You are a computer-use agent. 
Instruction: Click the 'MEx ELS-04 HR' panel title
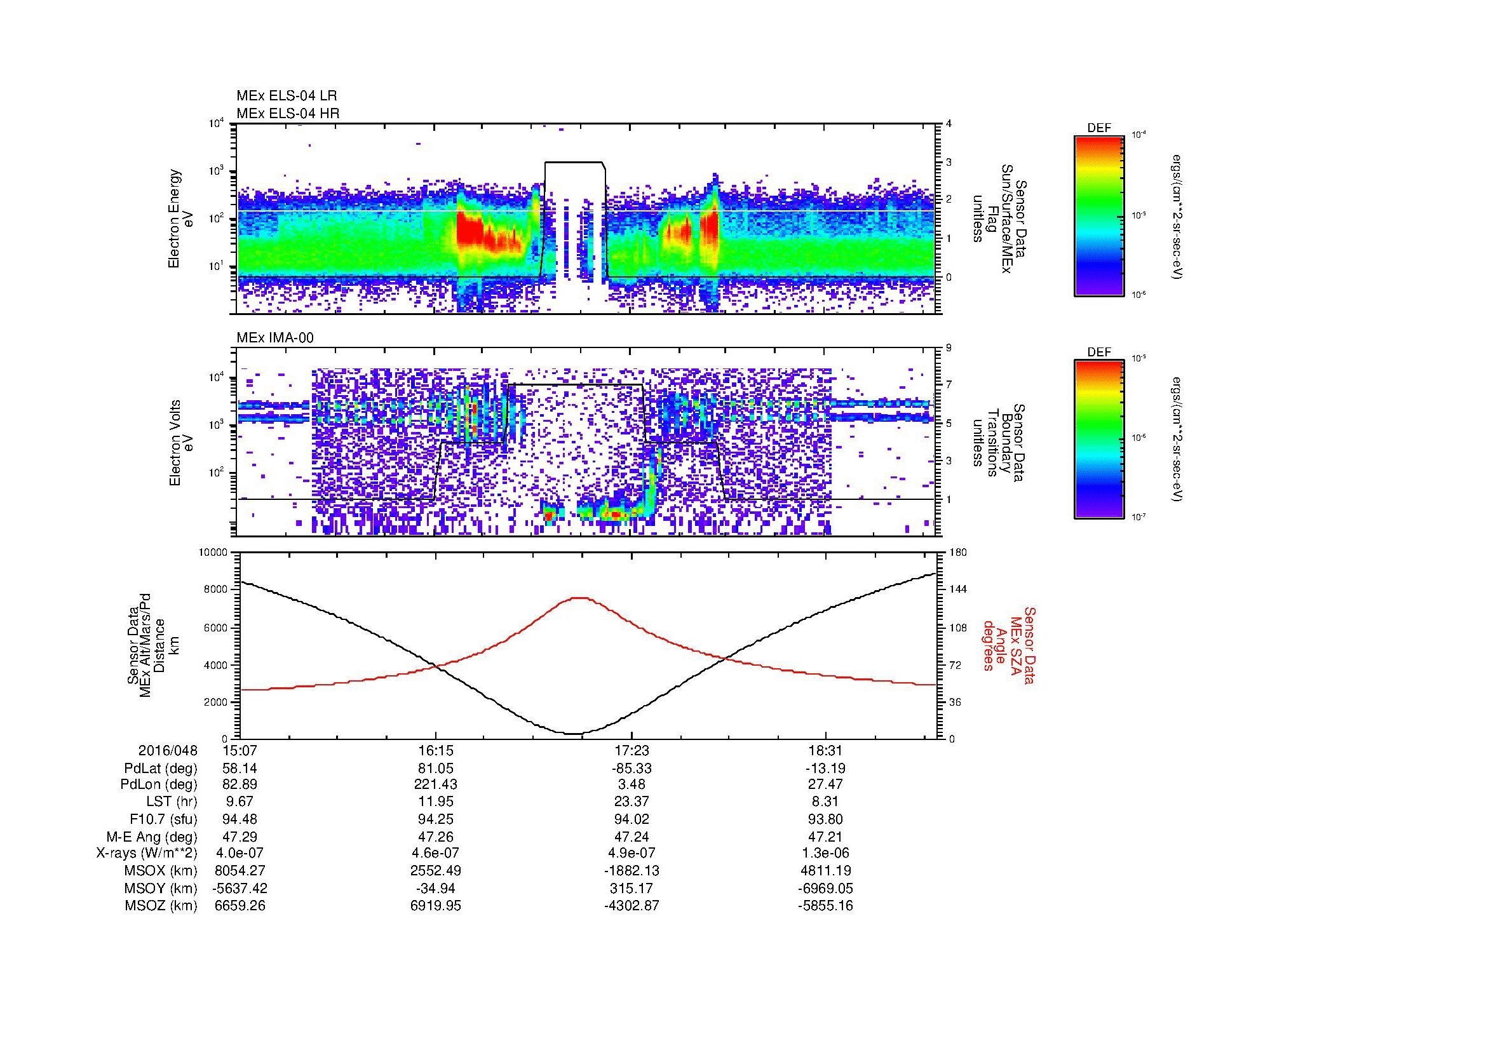(x=288, y=113)
